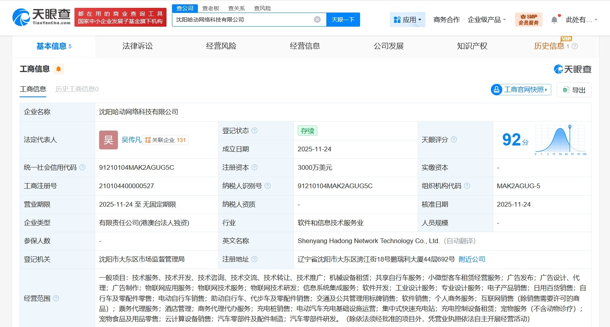Click the help icon beside 注册资本
This screenshot has width=610, height=327.
[x=255, y=167]
